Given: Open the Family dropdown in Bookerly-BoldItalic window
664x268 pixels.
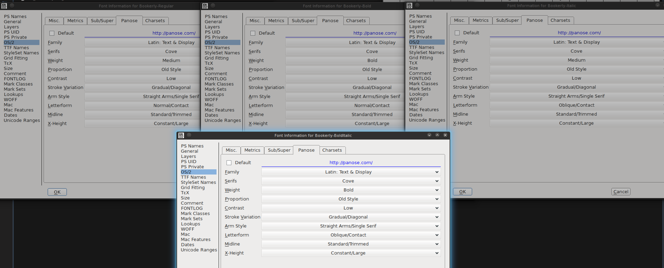Looking at the screenshot, I should point(351,172).
